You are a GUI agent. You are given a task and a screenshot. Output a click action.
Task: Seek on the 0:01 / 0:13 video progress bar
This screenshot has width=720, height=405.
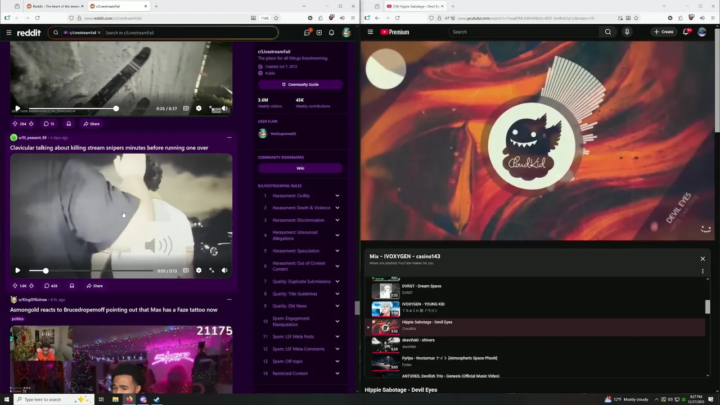coord(91,271)
